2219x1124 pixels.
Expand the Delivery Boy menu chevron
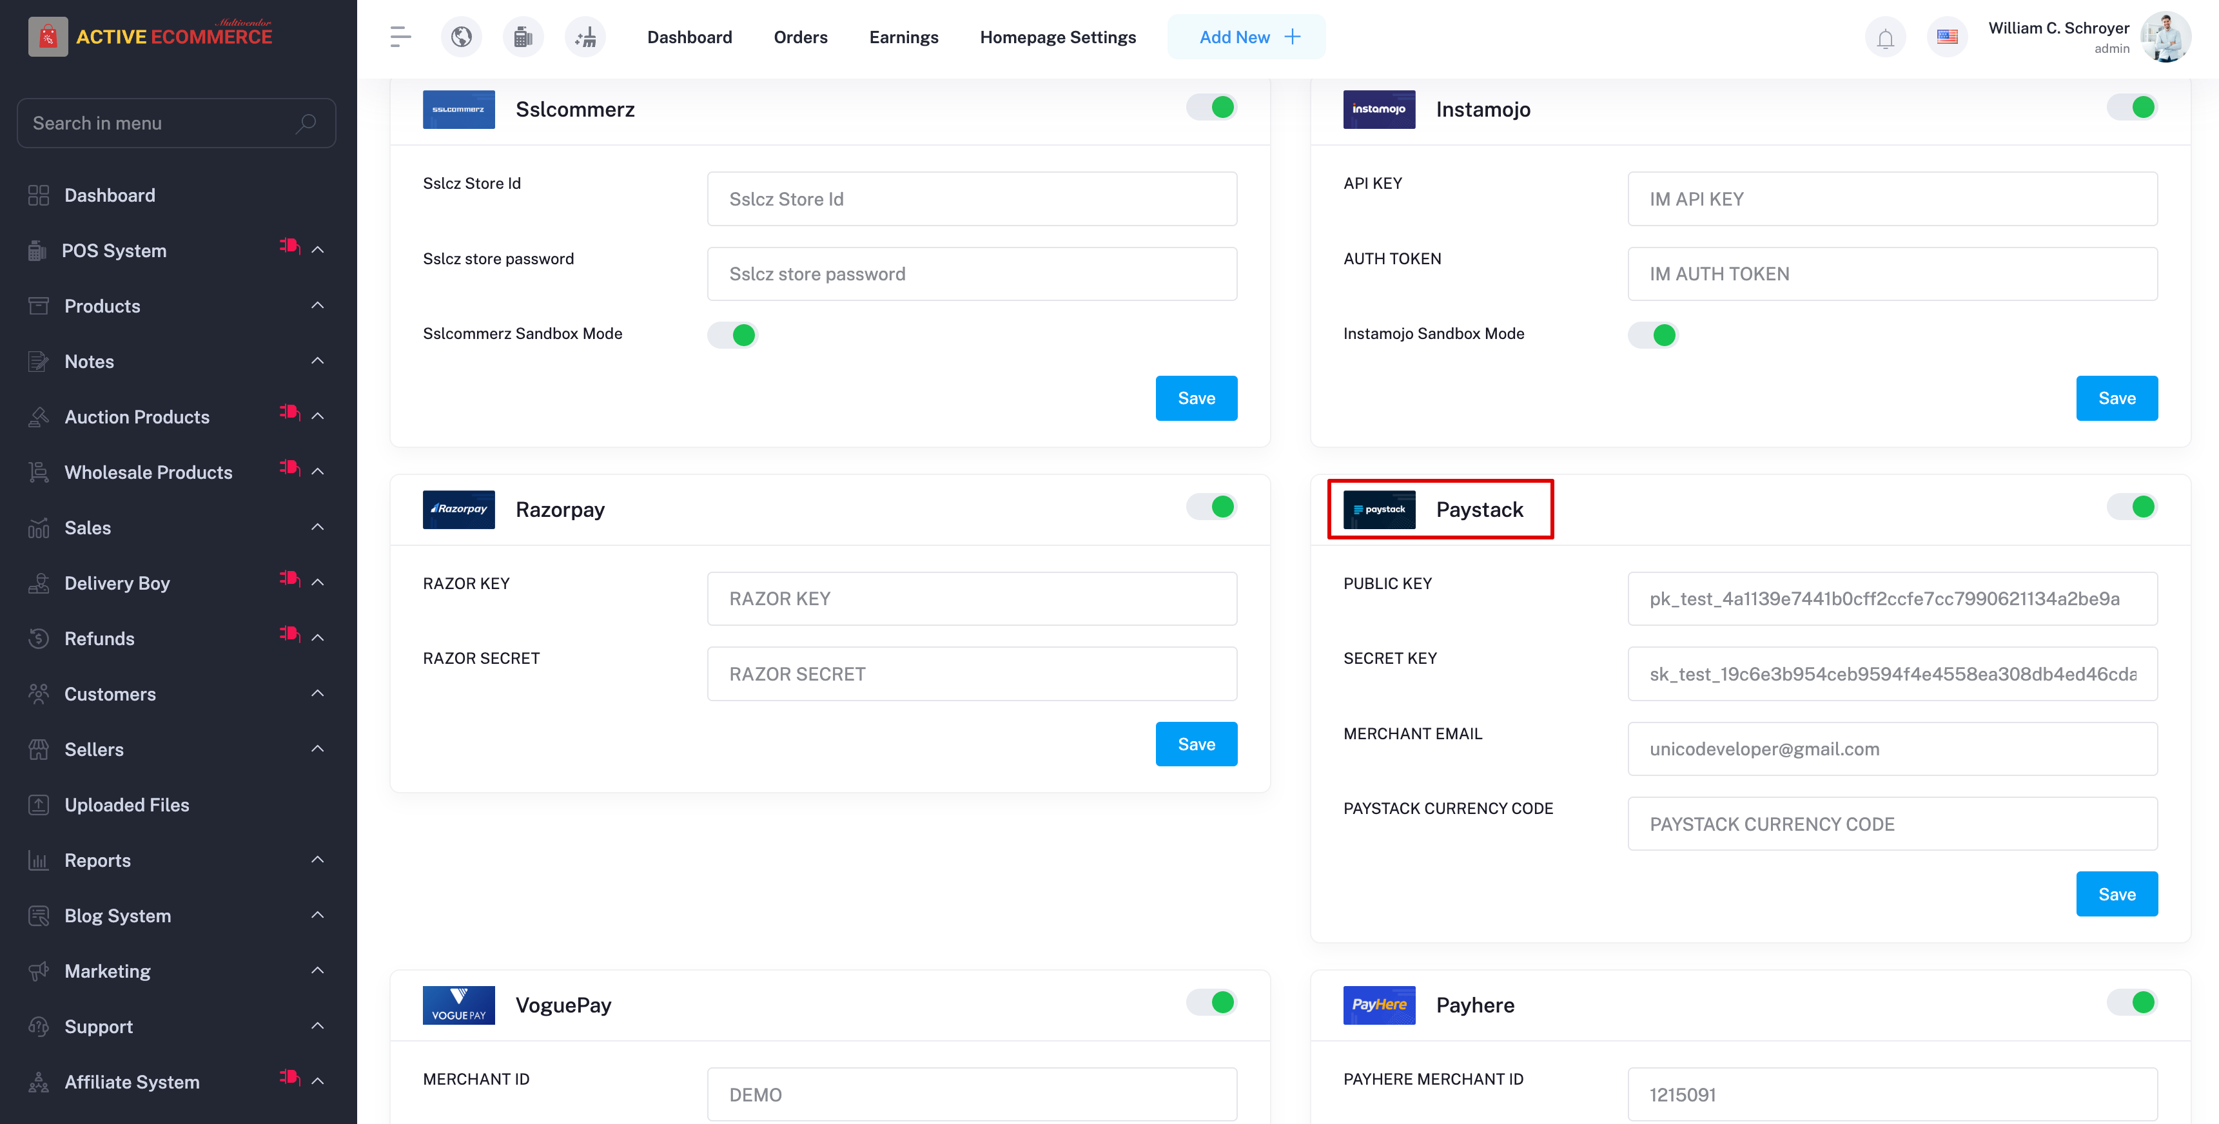[318, 582]
